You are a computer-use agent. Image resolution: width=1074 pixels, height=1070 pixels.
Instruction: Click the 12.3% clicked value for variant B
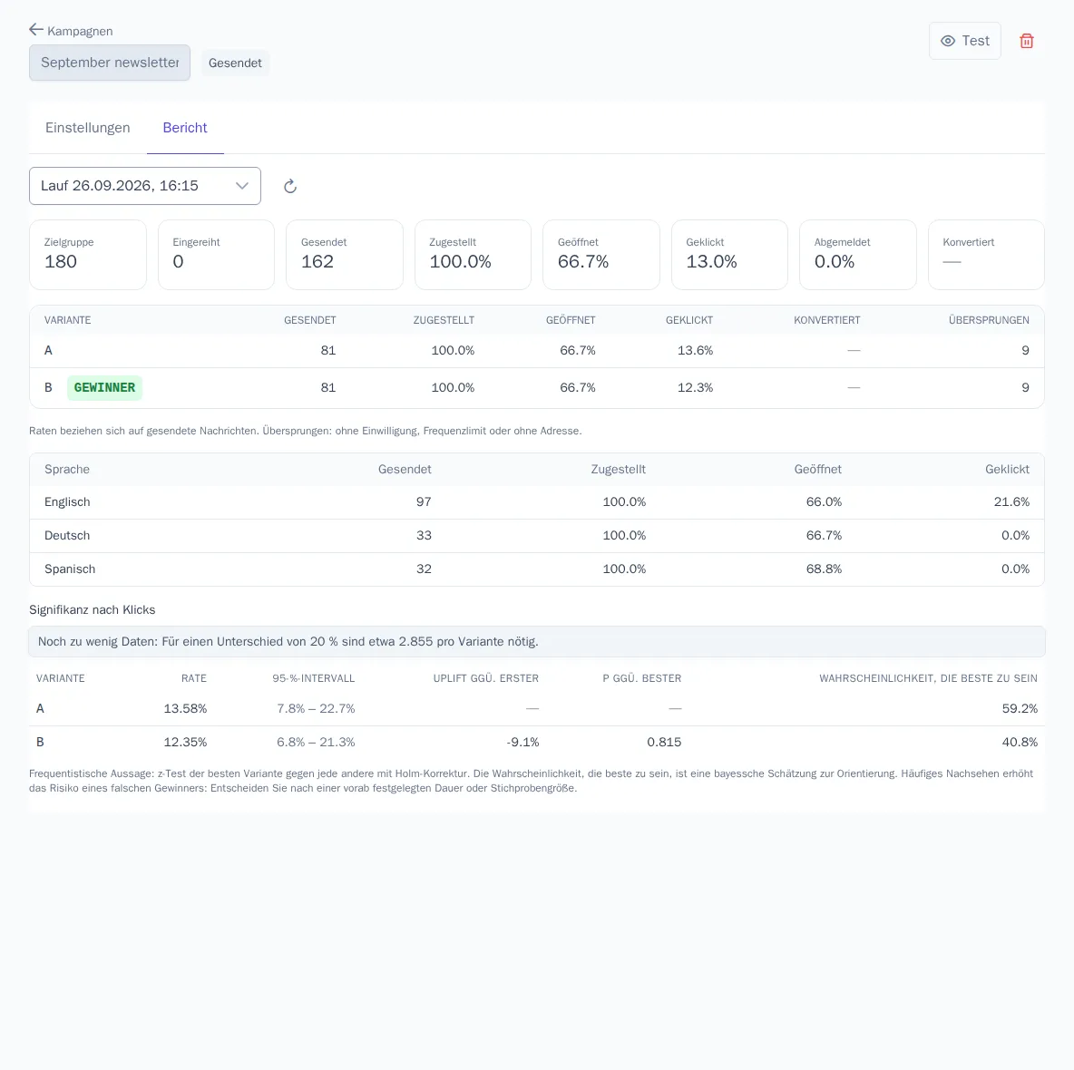695,387
